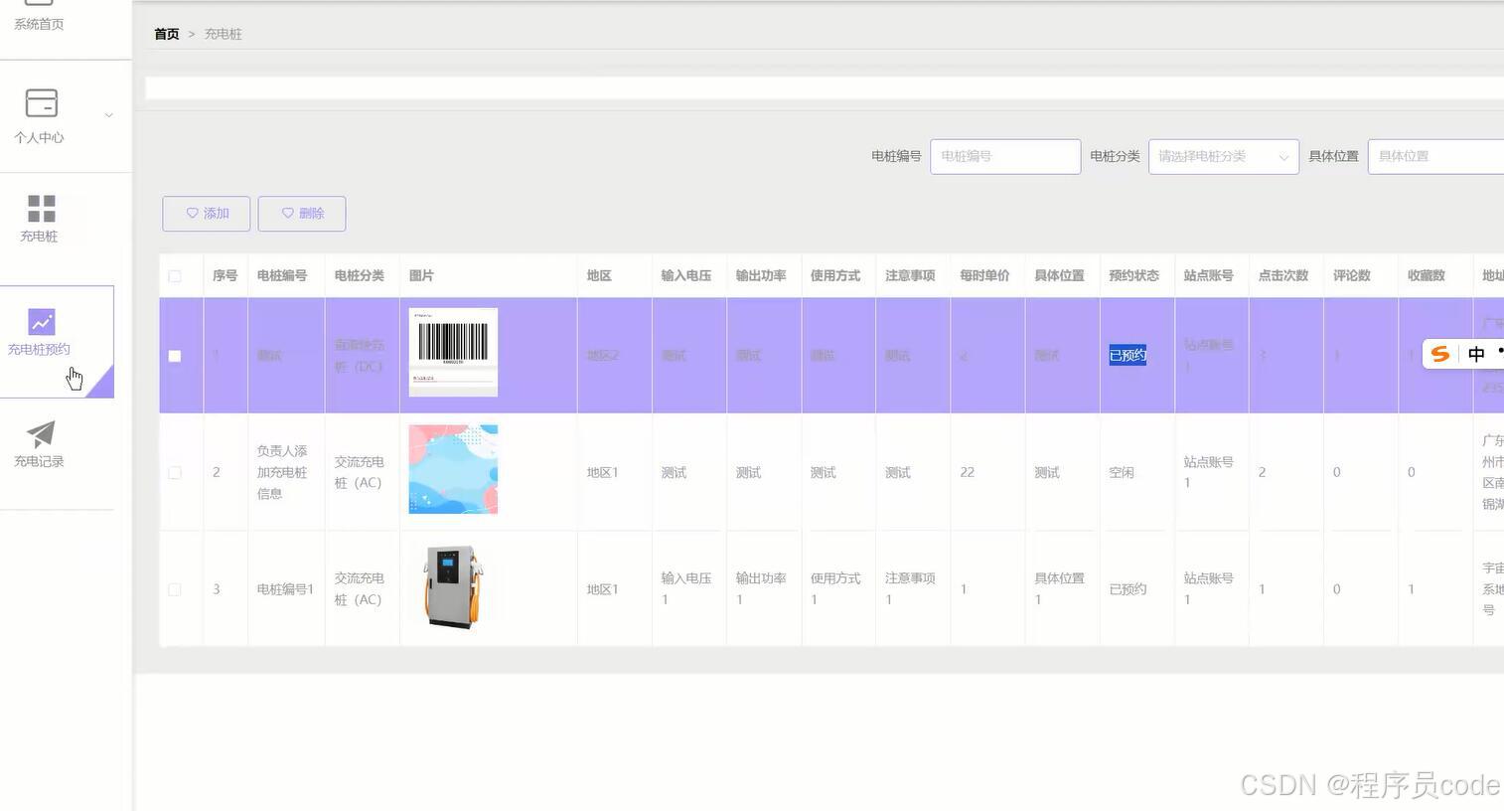Click the 删除 button label

click(x=312, y=214)
